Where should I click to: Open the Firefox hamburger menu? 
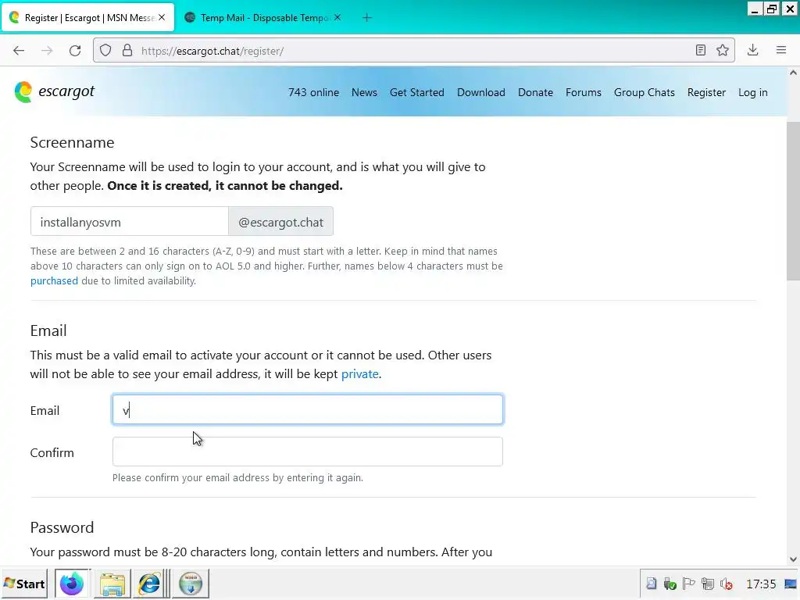(x=781, y=50)
